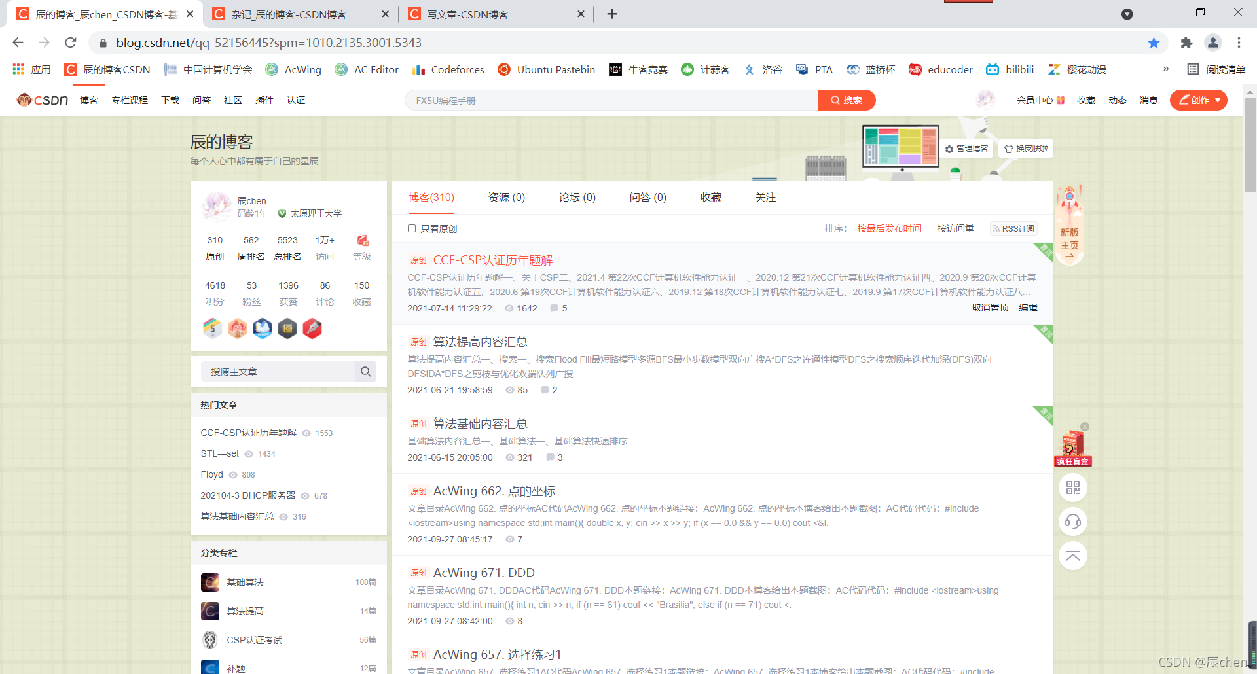Click the 疯狂盲盒 gift box icon

(x=1072, y=448)
